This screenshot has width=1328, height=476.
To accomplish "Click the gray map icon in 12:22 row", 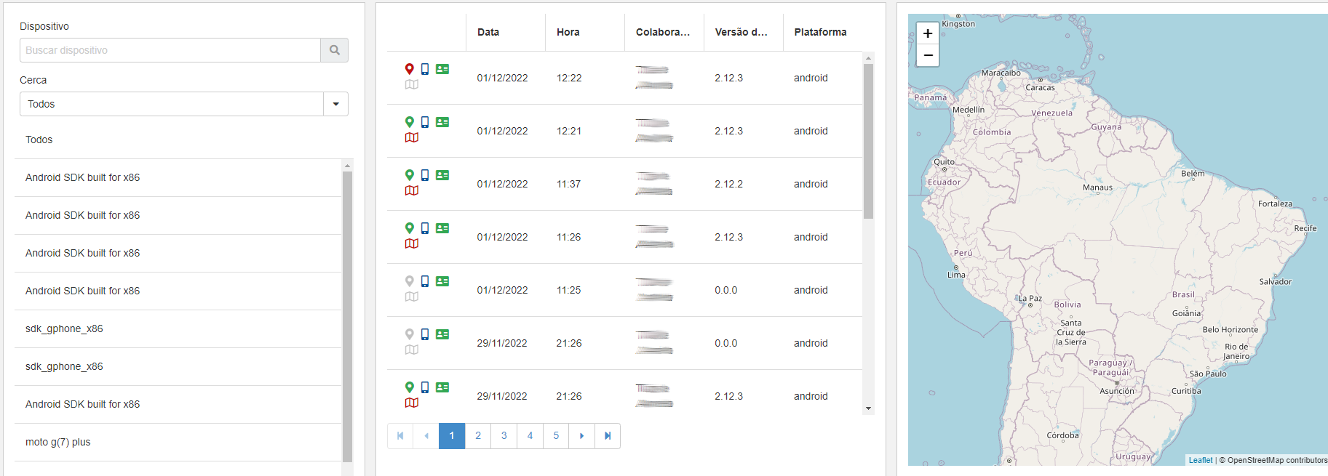I will click(412, 84).
